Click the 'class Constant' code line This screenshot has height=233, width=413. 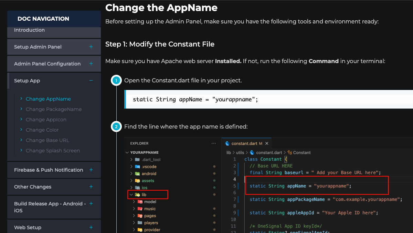266,159
